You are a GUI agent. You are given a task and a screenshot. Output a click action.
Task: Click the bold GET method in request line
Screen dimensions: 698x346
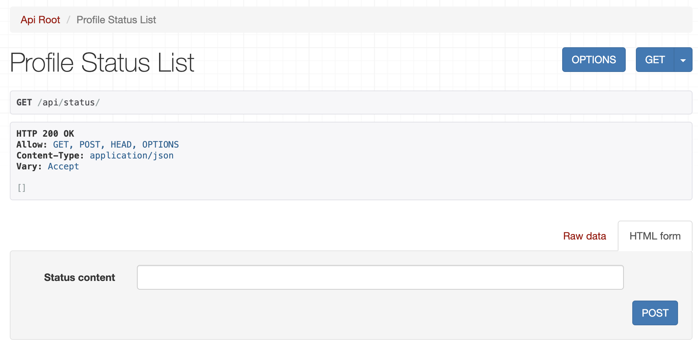coord(24,103)
